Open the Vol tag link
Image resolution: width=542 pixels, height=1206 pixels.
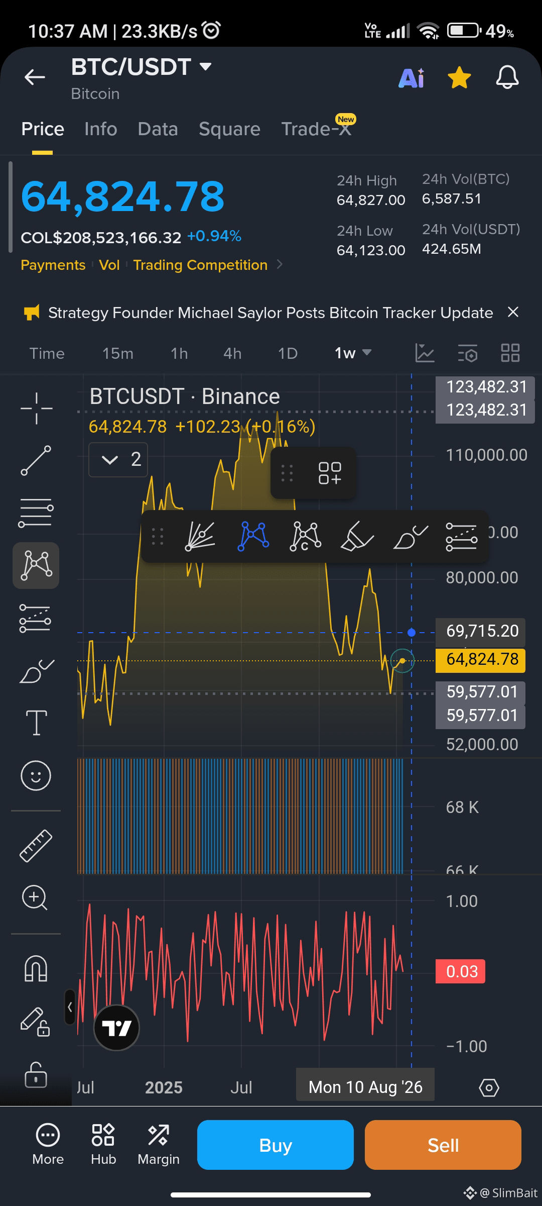tap(109, 265)
